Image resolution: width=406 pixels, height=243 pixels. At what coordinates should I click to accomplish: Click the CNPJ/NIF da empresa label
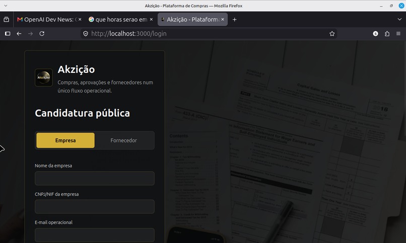pyautogui.click(x=57, y=194)
